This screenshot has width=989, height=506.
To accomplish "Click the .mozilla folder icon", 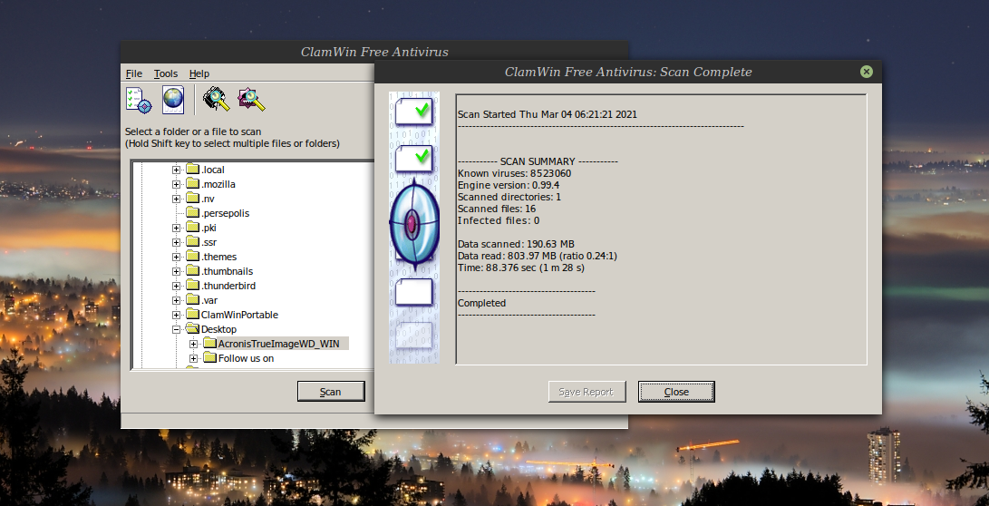I will coord(192,183).
